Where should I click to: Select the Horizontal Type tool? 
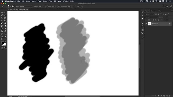[x=2, y=34]
